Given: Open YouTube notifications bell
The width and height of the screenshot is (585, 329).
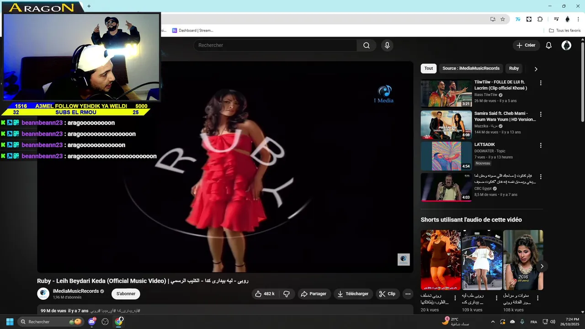Looking at the screenshot, I should coord(549,45).
